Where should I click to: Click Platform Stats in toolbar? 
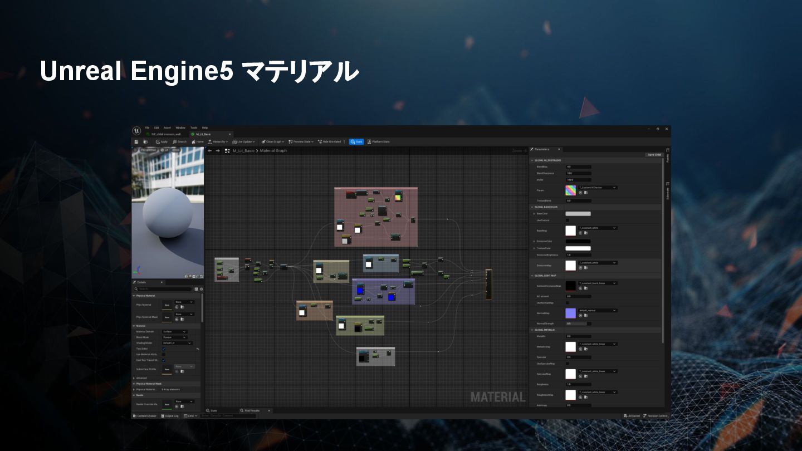[379, 141]
